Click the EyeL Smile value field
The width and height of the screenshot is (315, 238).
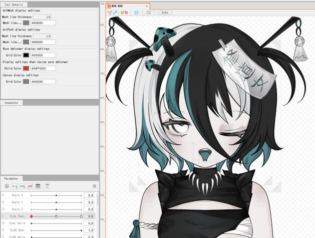pos(89,223)
